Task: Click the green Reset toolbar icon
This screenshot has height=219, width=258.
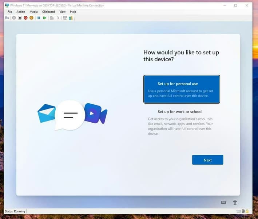Action: pyautogui.click(x=45, y=18)
